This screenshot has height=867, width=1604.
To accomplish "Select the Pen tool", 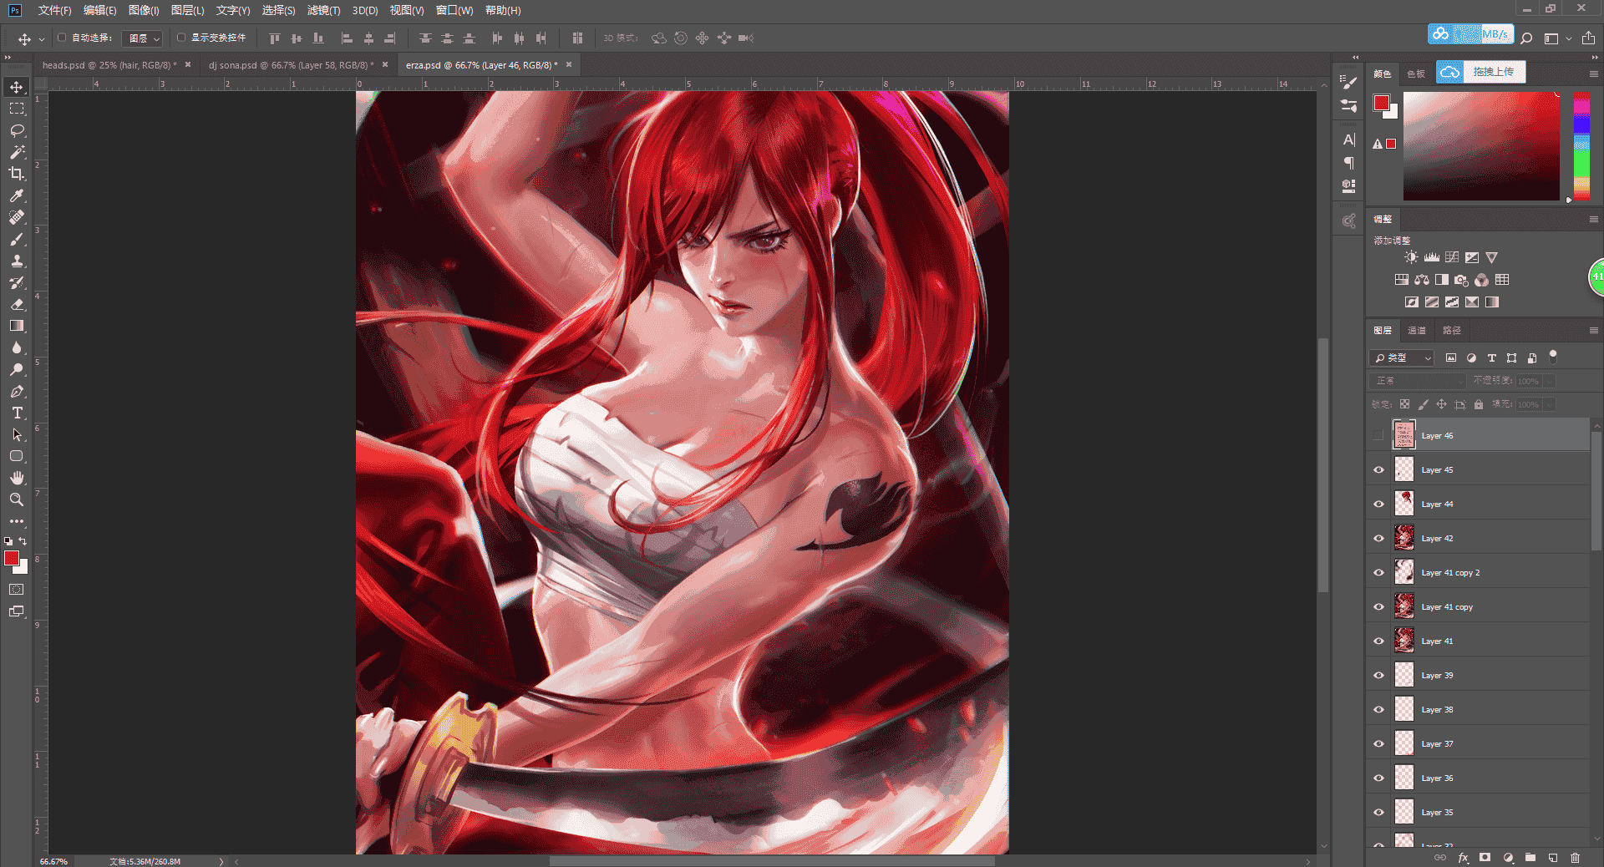I will tap(17, 391).
